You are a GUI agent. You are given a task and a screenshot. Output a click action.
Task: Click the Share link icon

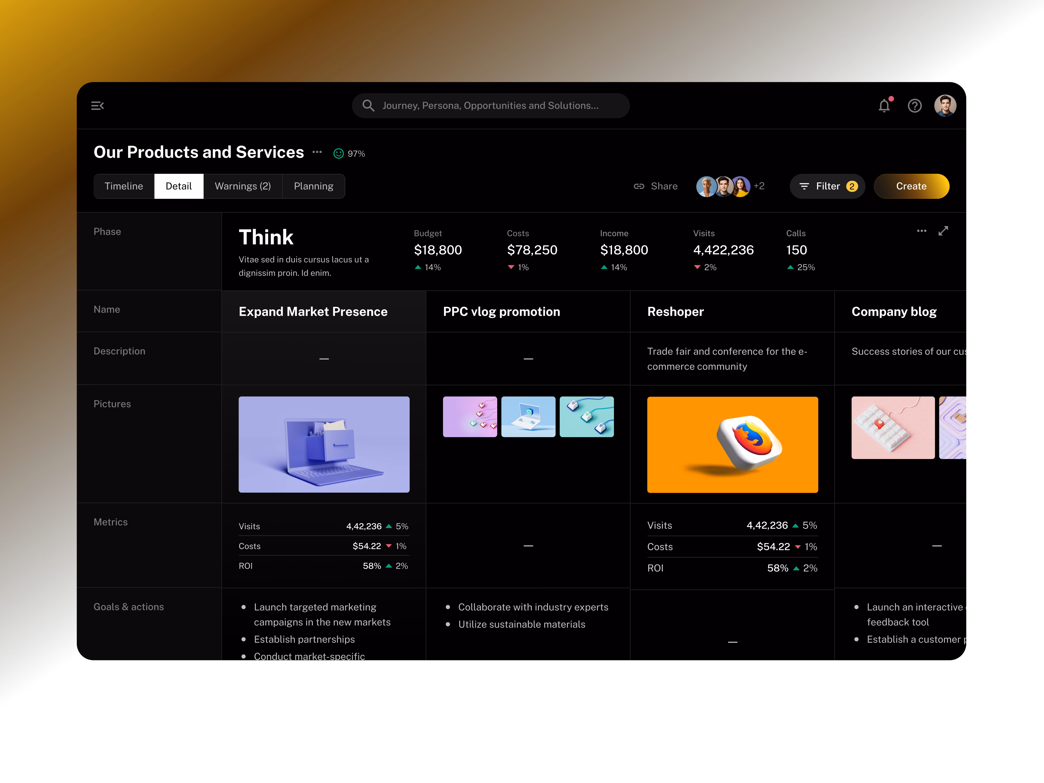[x=639, y=186]
